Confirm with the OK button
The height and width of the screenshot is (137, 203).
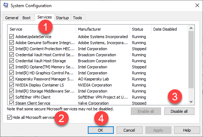pos(101,130)
